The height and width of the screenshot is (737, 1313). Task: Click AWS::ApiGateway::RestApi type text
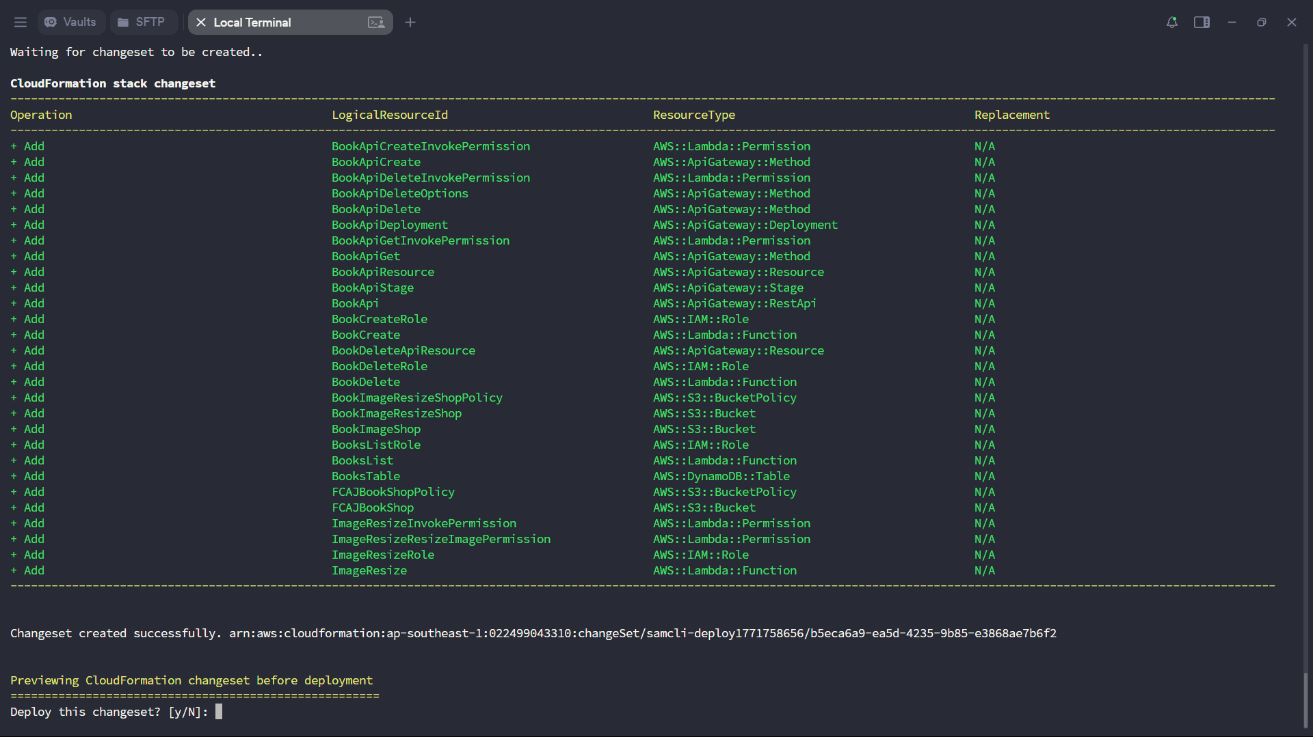[x=735, y=303]
